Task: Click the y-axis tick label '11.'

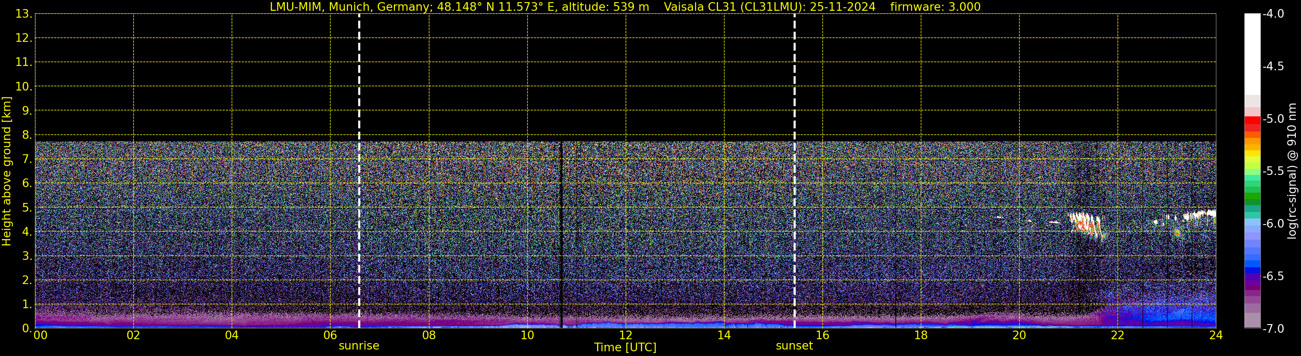Action: [24, 62]
